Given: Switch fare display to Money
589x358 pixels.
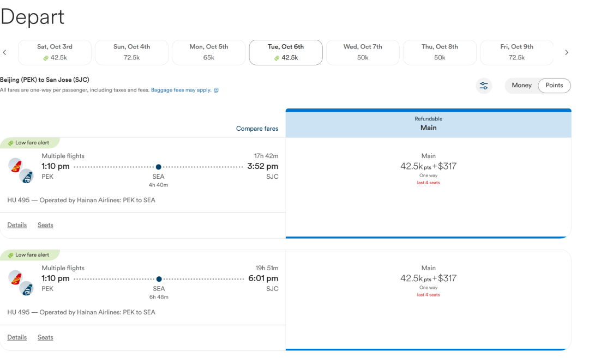Looking at the screenshot, I should pos(521,86).
